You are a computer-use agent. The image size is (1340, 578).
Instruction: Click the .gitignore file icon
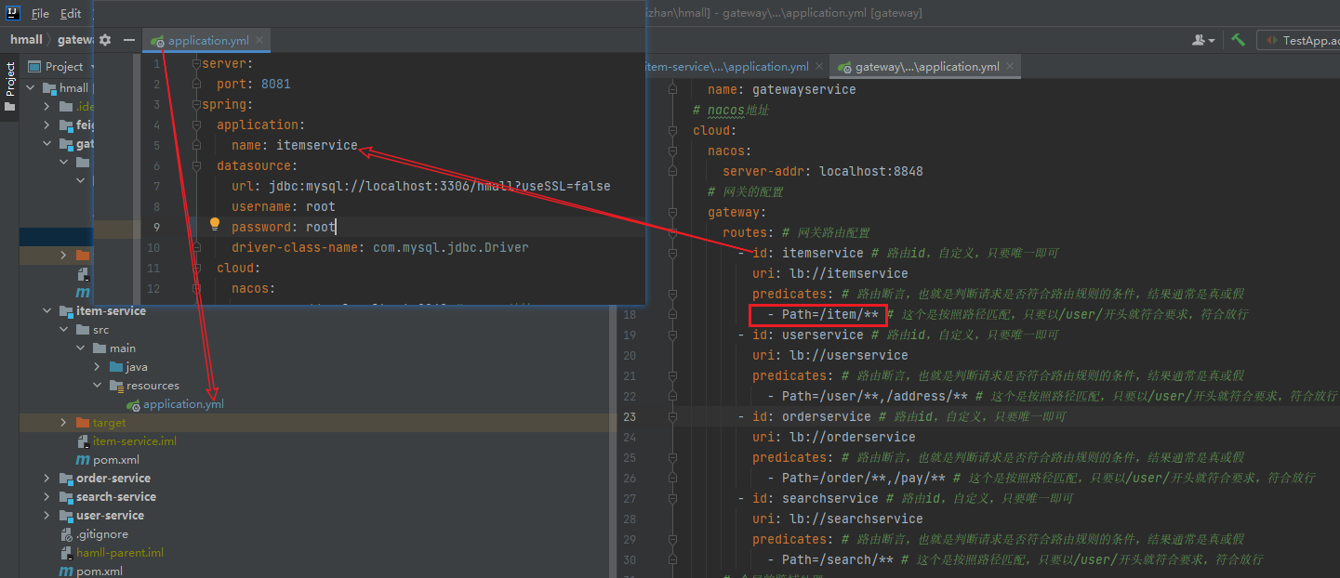coord(66,534)
